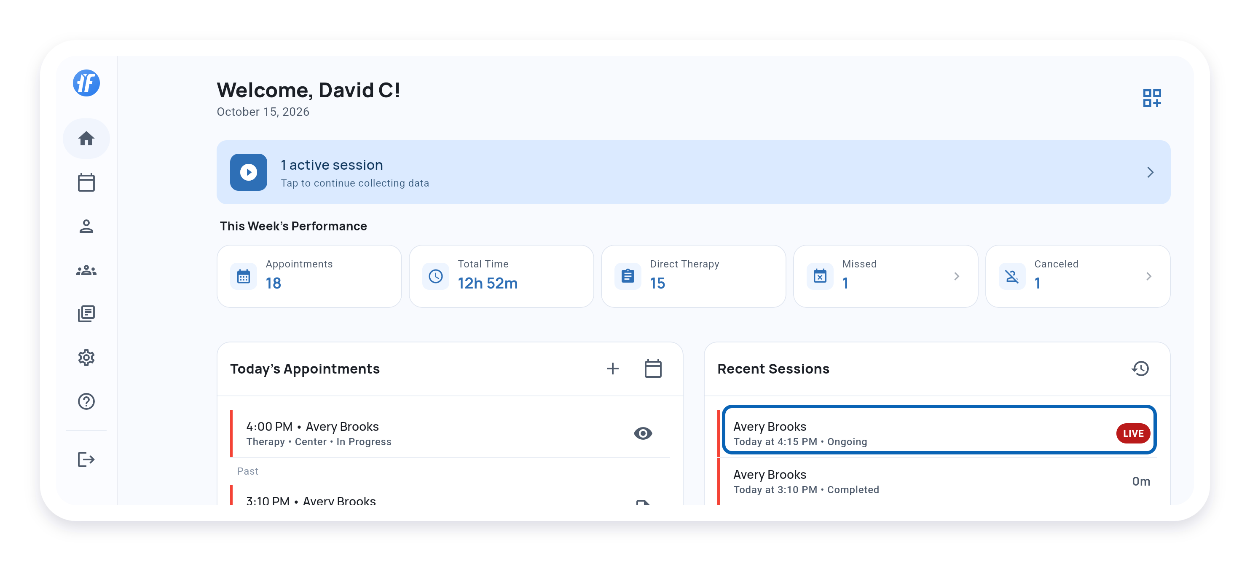Open the documents library sidebar icon

86,314
